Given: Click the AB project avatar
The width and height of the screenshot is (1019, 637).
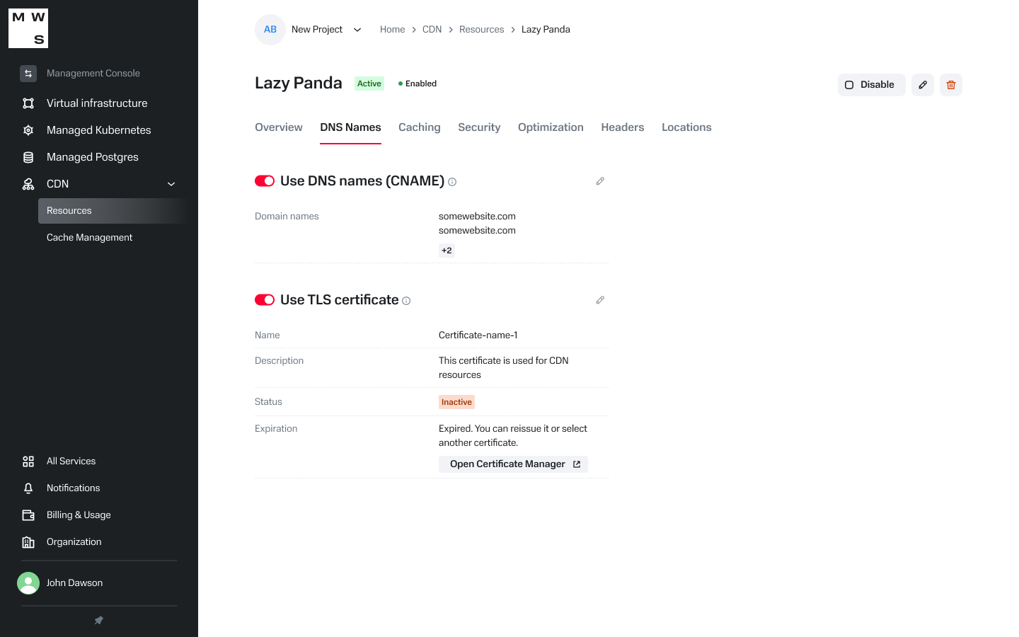Looking at the screenshot, I should point(270,30).
